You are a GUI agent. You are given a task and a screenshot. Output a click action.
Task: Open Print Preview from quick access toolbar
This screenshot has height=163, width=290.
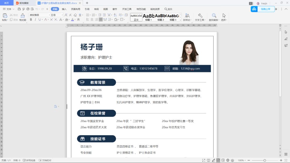click(32, 9)
